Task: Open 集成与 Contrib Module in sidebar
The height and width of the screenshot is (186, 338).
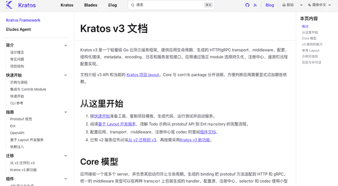Action: pos(28,89)
